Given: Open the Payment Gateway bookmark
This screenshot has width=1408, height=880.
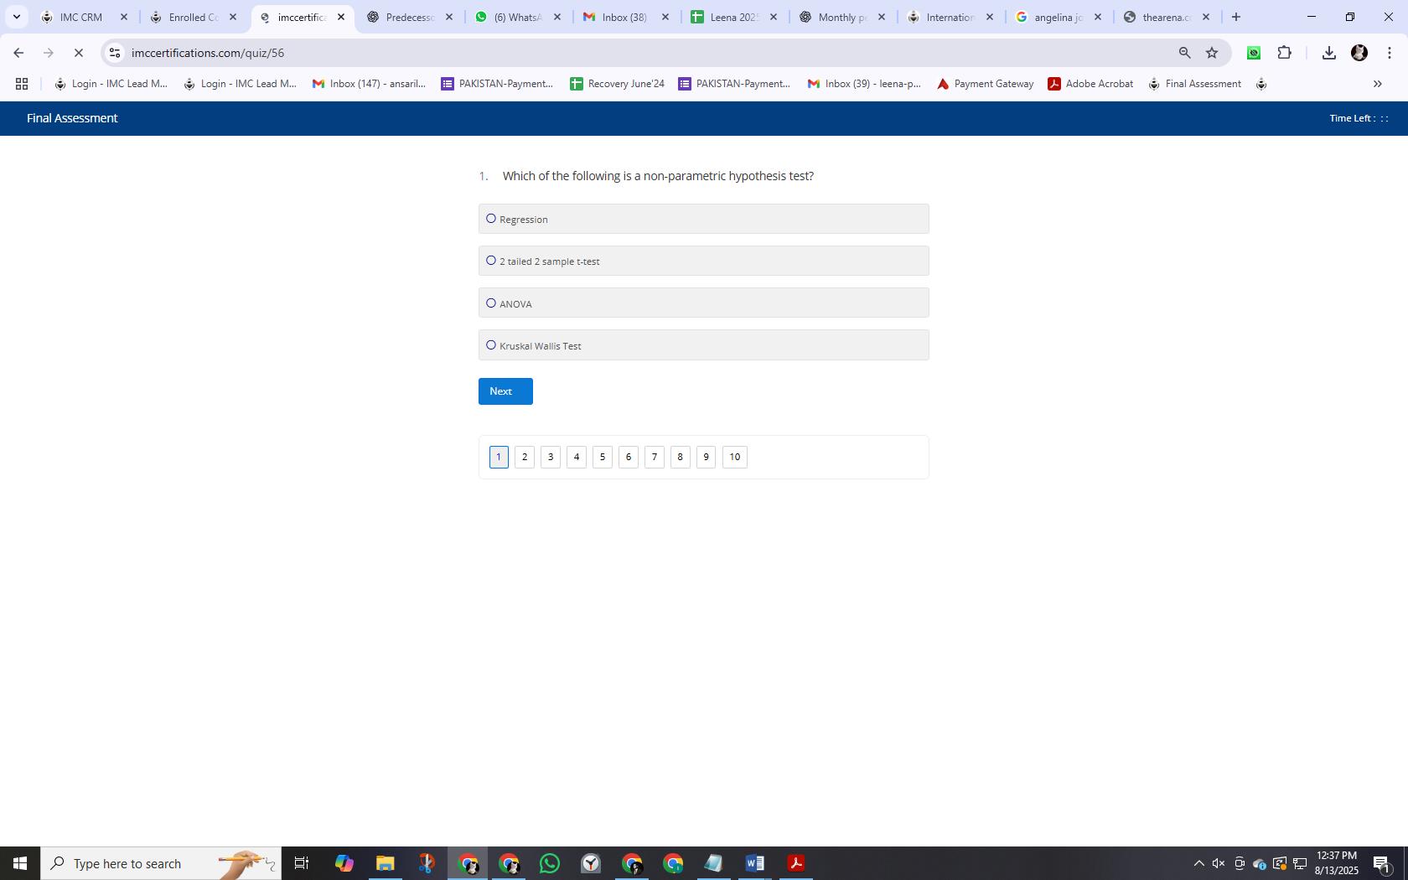Looking at the screenshot, I should point(986,84).
